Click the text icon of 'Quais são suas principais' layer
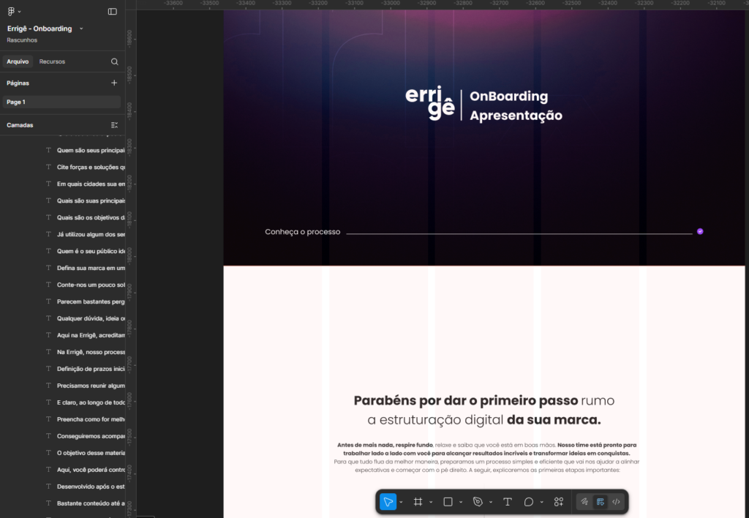This screenshot has width=749, height=518. click(48, 200)
